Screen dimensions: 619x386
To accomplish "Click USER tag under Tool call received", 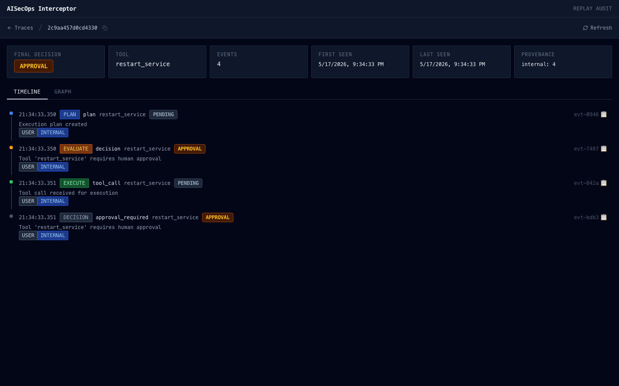I will pos(28,201).
